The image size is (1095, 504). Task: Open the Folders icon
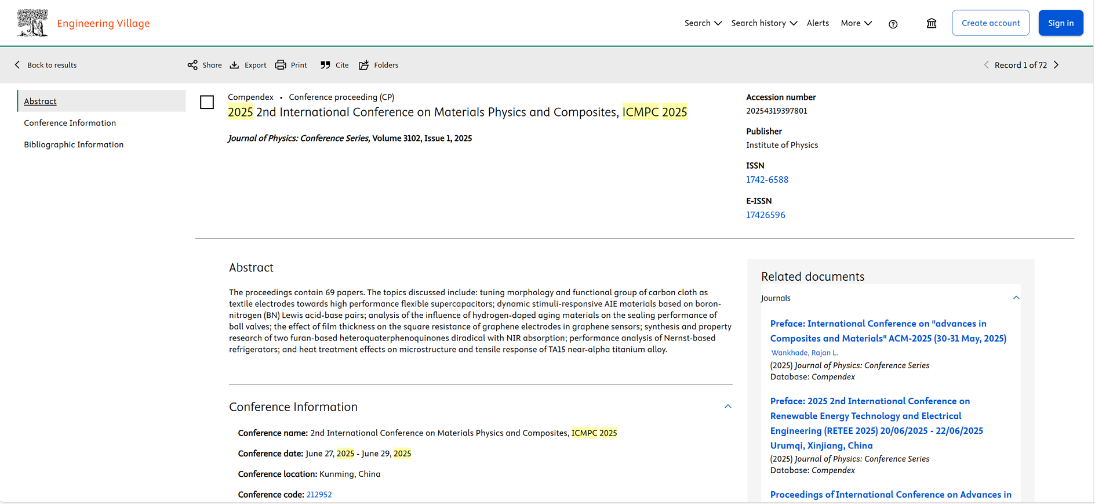pyautogui.click(x=363, y=65)
